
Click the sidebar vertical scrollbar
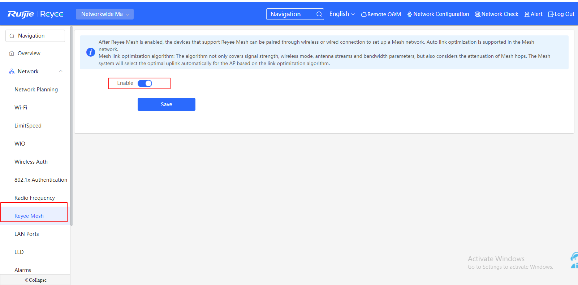(x=72, y=126)
